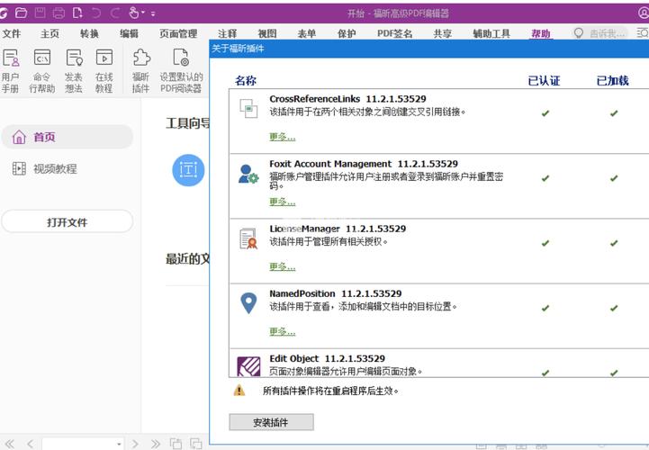Toggle 已认证 checkmark for Foxit Account Management
The image size is (649, 450).
(x=545, y=178)
